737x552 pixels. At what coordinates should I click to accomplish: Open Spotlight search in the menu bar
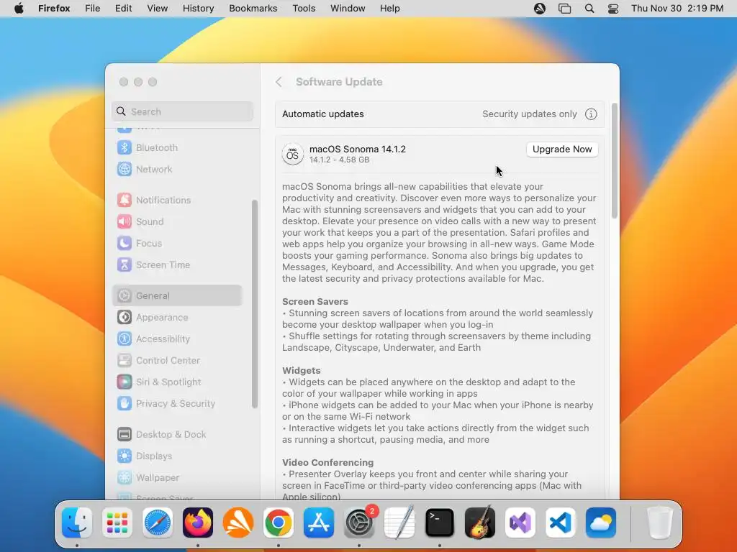click(x=589, y=9)
